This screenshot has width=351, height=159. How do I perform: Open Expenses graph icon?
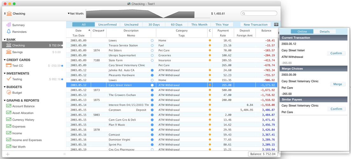[x=9, y=126]
